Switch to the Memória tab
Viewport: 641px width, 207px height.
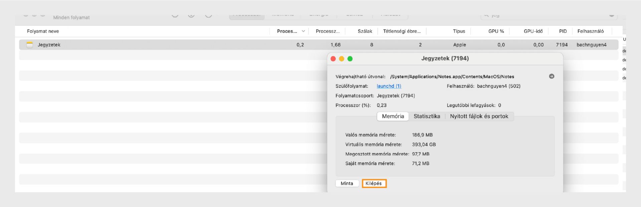tap(393, 116)
